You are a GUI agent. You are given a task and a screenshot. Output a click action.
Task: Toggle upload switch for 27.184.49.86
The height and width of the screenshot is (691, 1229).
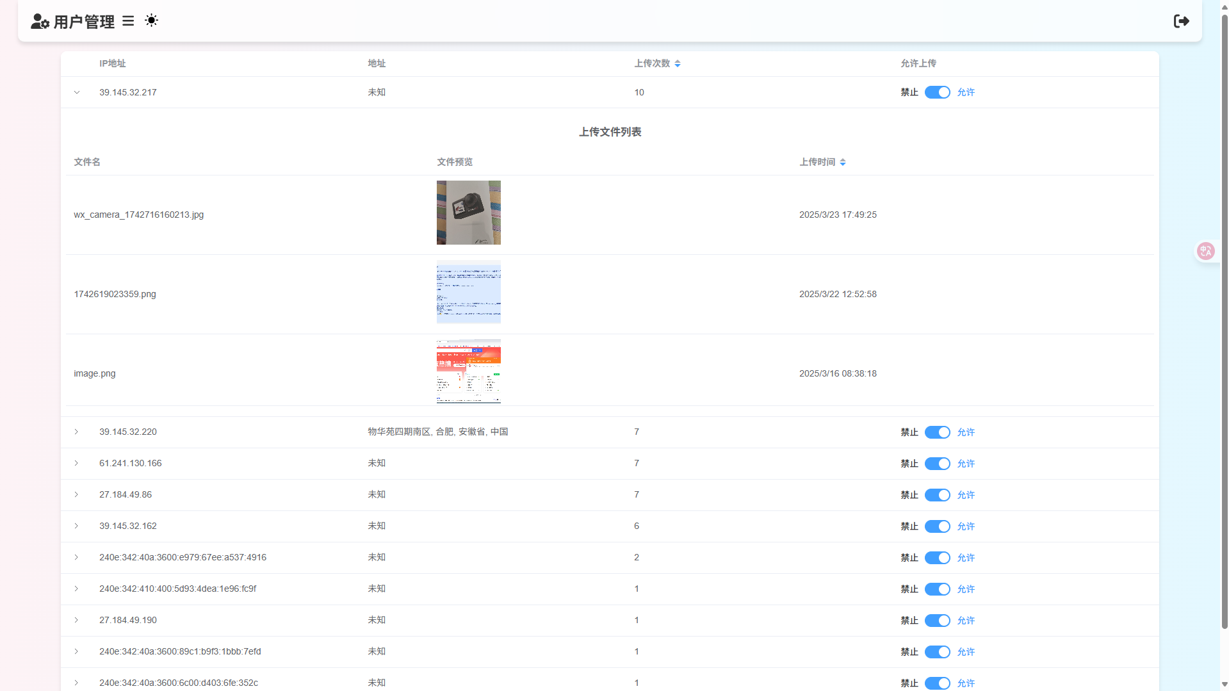937,495
